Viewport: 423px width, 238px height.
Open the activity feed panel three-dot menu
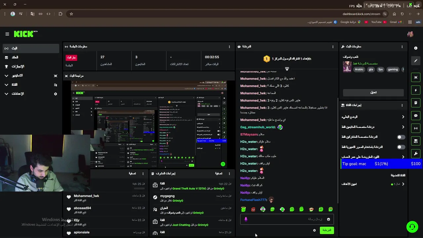tap(143, 173)
